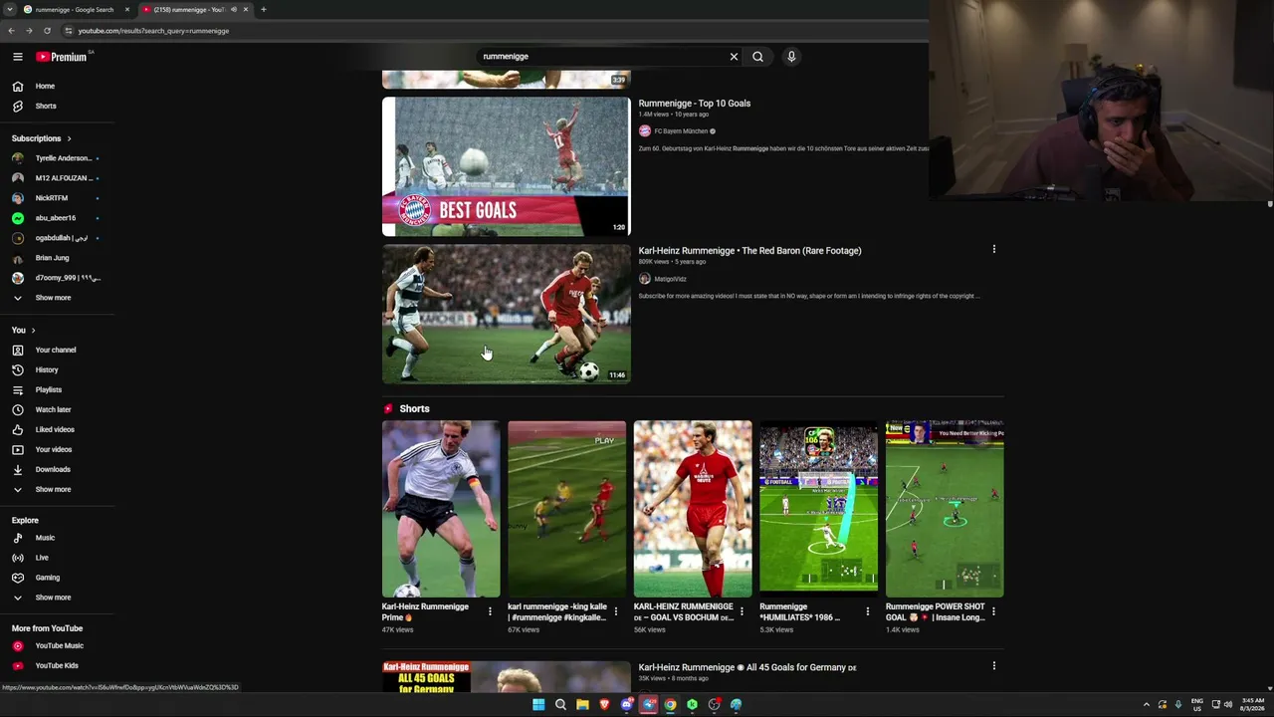This screenshot has height=717, width=1274.
Task: Open options menu for Red Baron video
Action: (993, 249)
